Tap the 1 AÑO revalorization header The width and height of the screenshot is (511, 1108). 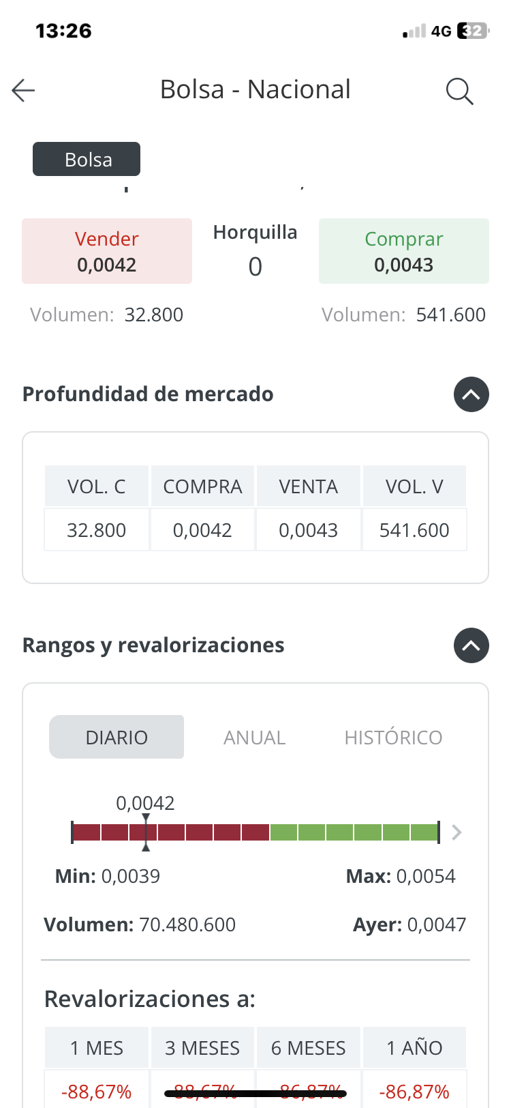pyautogui.click(x=414, y=1047)
